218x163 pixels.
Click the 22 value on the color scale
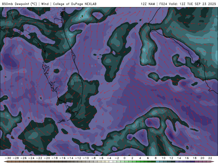pos(210,158)
